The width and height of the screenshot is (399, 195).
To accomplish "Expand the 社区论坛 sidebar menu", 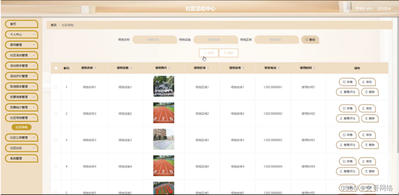I will tap(22, 148).
